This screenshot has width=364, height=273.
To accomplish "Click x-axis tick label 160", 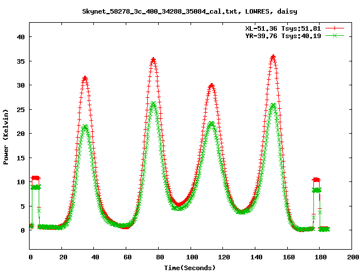I will click(288, 257).
